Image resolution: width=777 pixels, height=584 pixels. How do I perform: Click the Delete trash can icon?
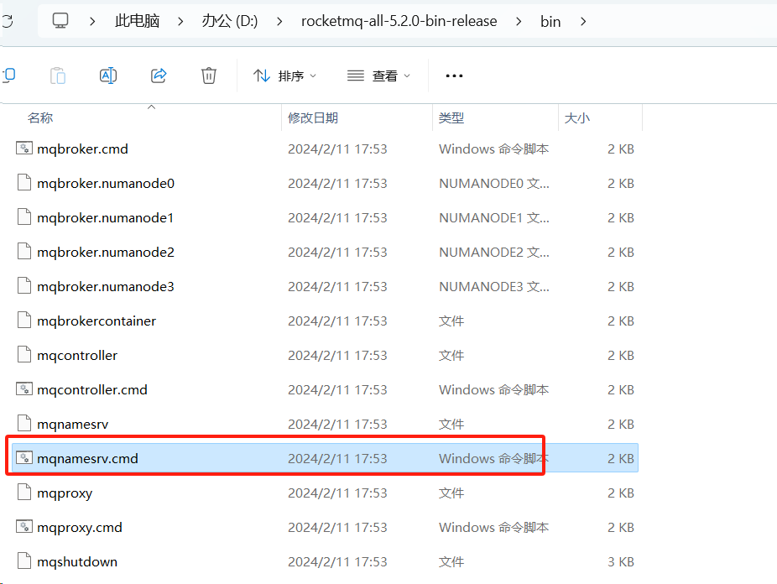coord(209,76)
